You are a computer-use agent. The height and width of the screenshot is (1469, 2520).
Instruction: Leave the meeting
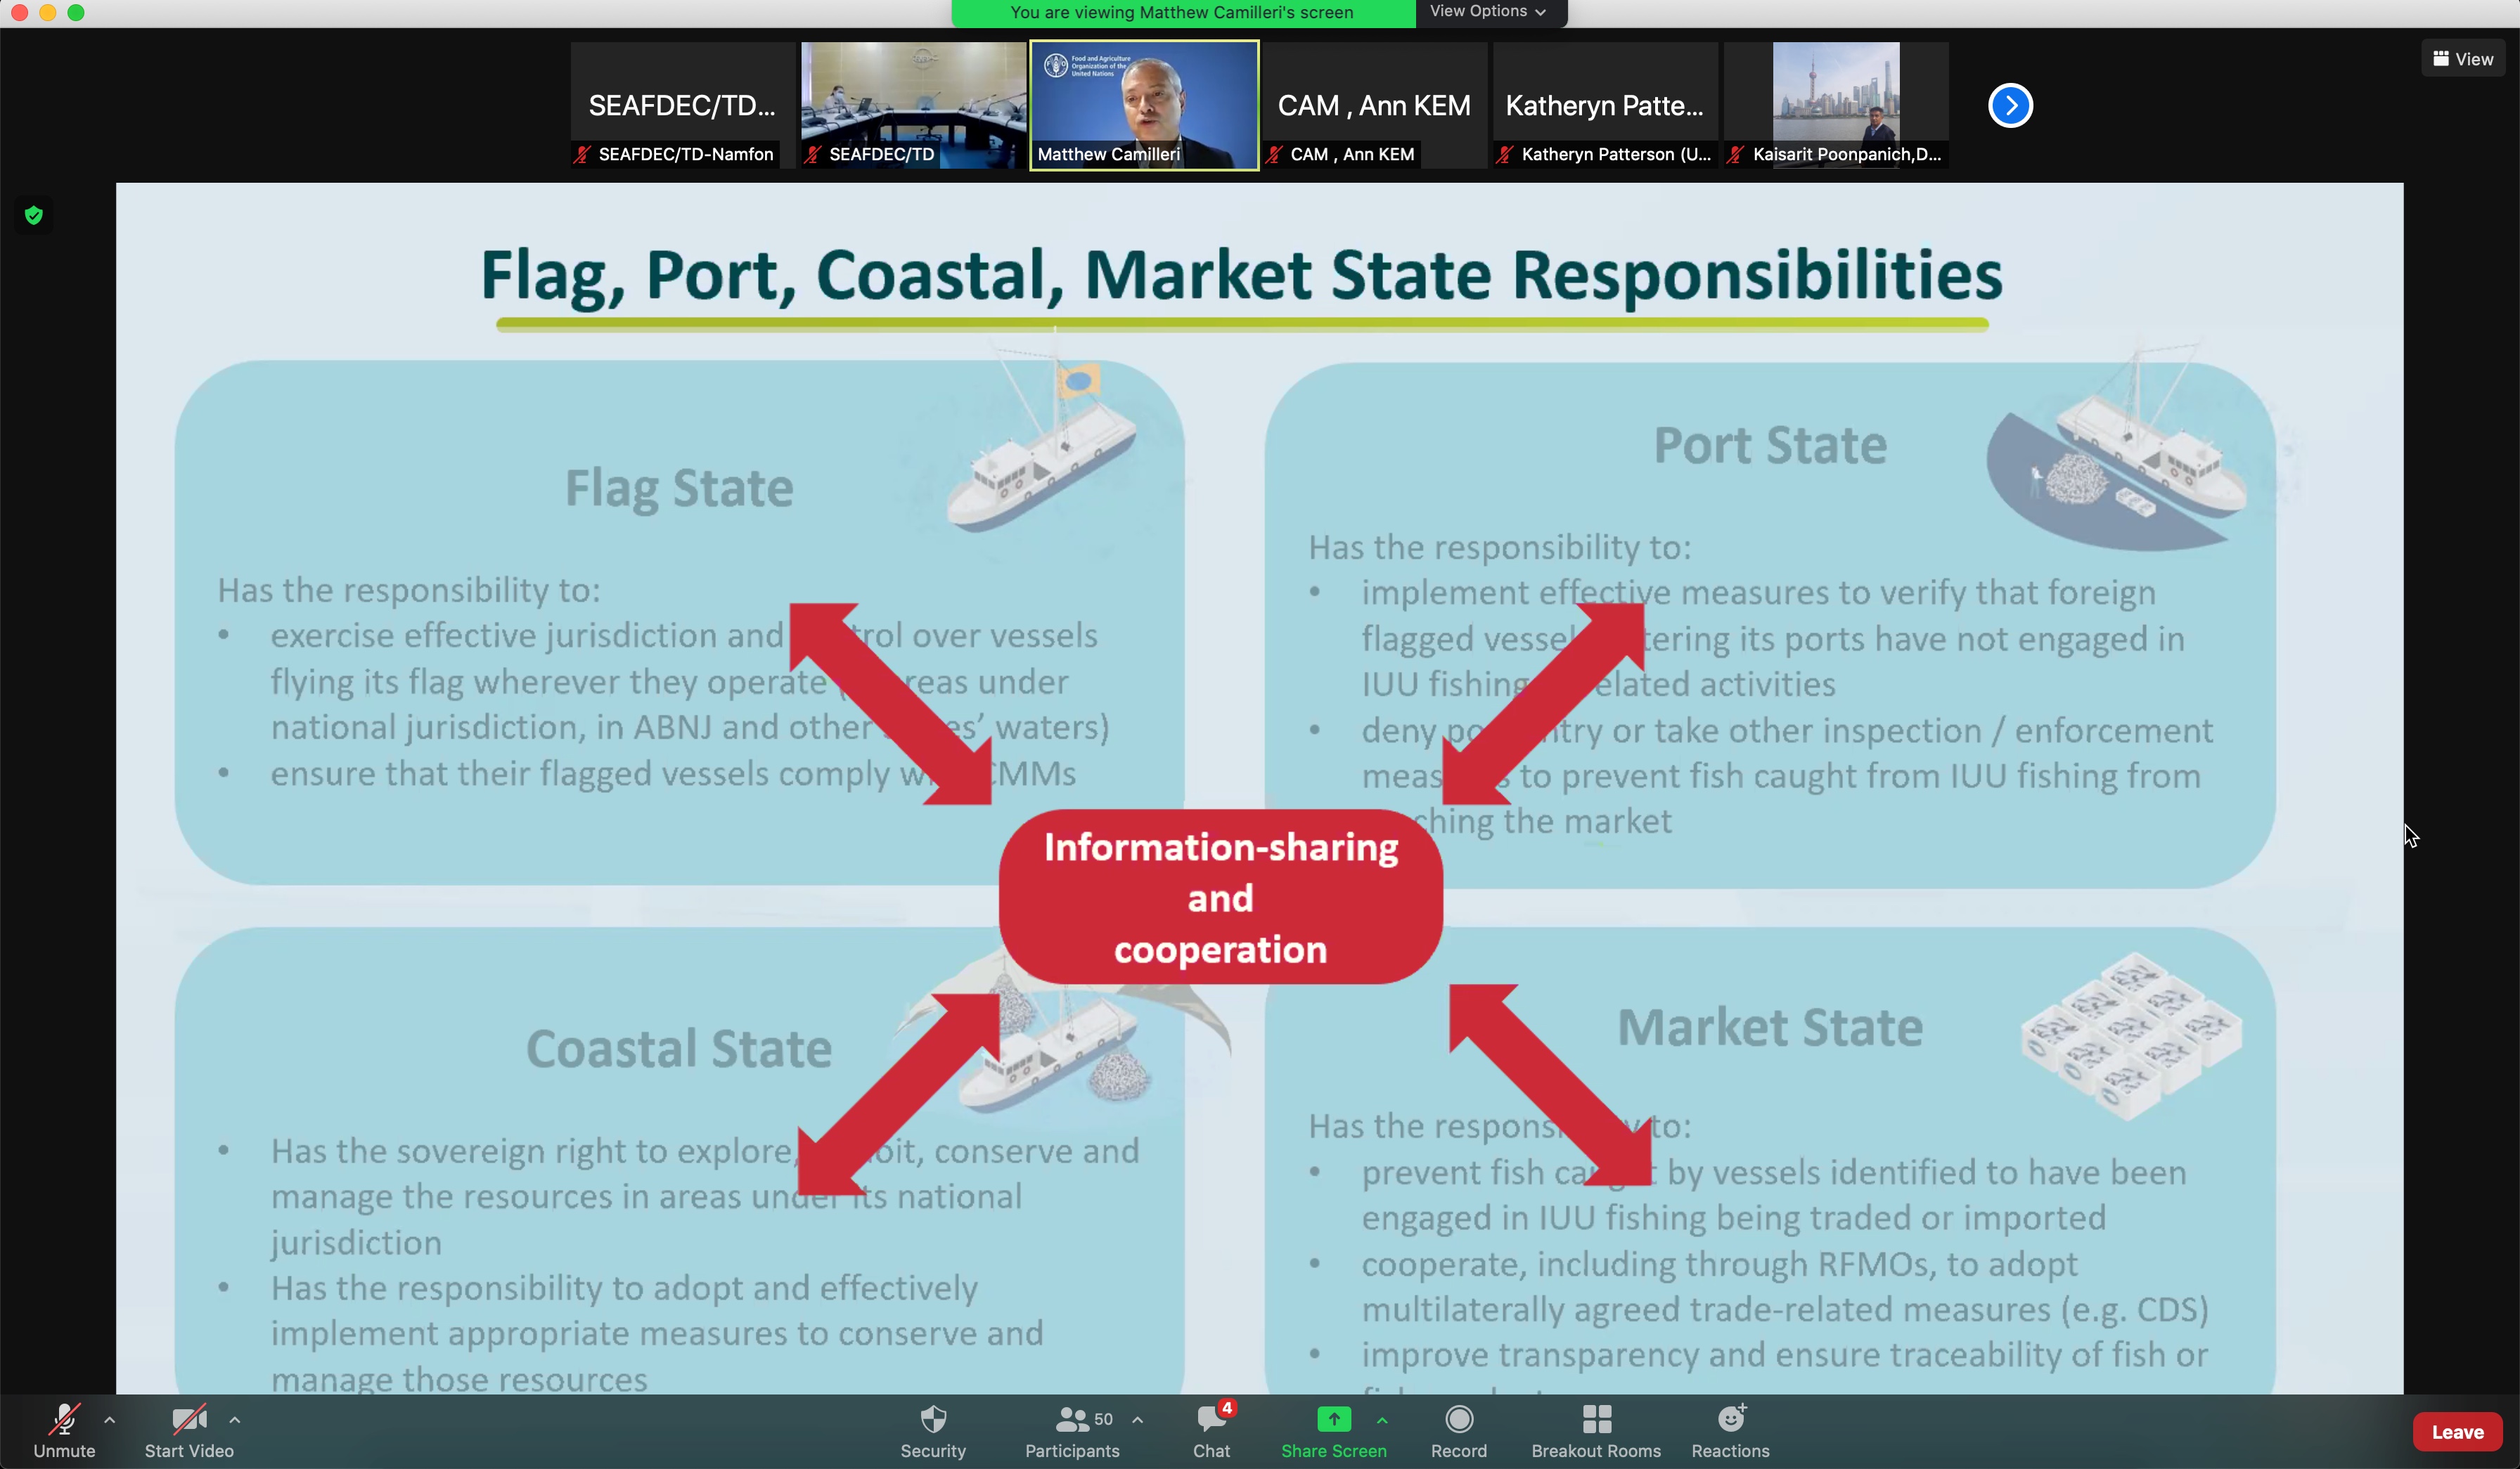2457,1432
